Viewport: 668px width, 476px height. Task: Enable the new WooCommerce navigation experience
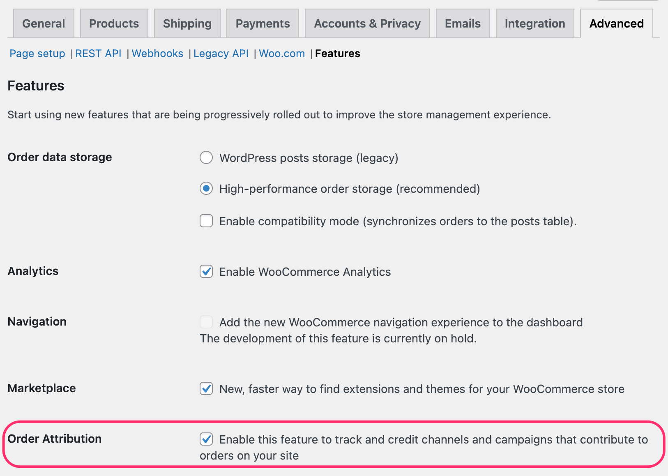[x=206, y=322]
